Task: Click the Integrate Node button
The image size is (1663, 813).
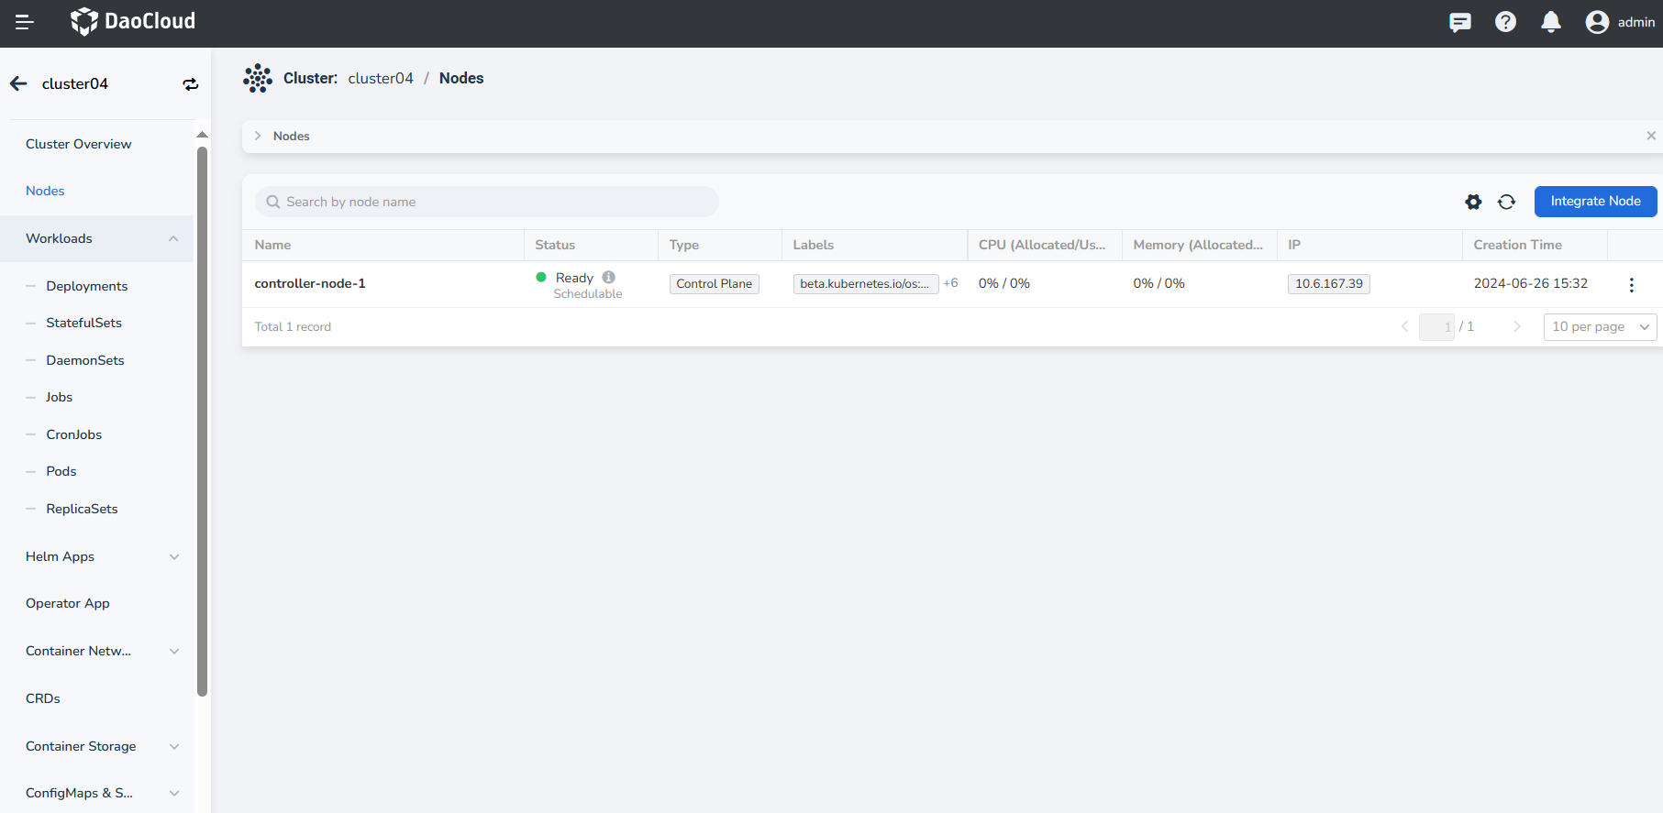Action: point(1595,202)
